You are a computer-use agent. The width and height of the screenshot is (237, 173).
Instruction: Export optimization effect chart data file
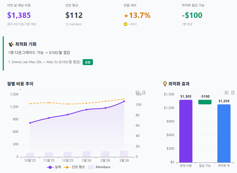pos(233,93)
